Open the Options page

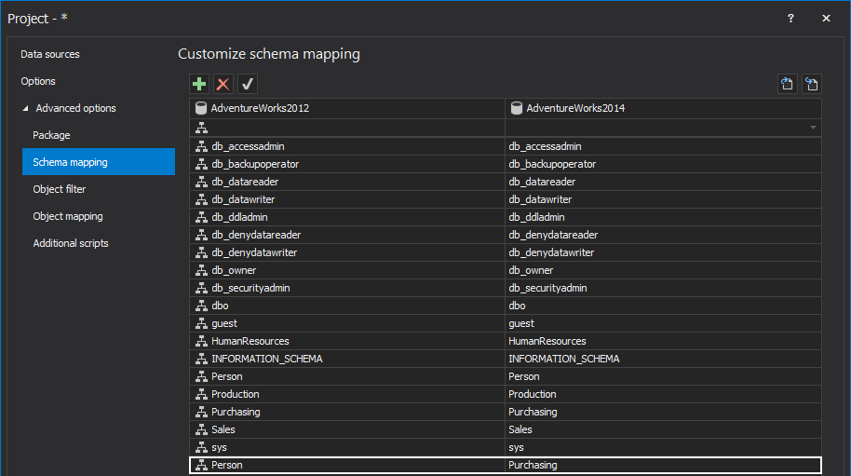point(38,81)
